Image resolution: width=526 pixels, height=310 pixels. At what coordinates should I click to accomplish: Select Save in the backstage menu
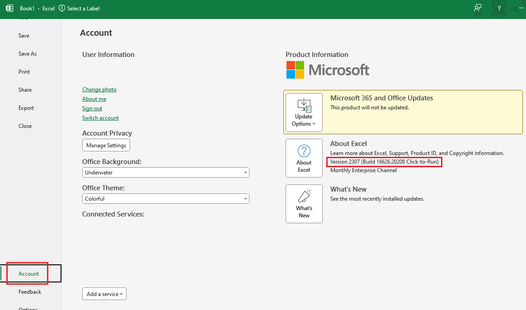24,36
